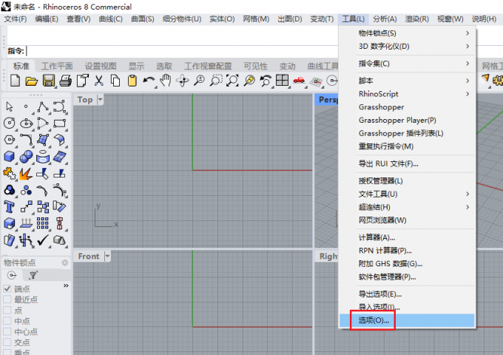This screenshot has height=355, width=503.
Task: Open the 曲线(C) menu
Action: 111,19
